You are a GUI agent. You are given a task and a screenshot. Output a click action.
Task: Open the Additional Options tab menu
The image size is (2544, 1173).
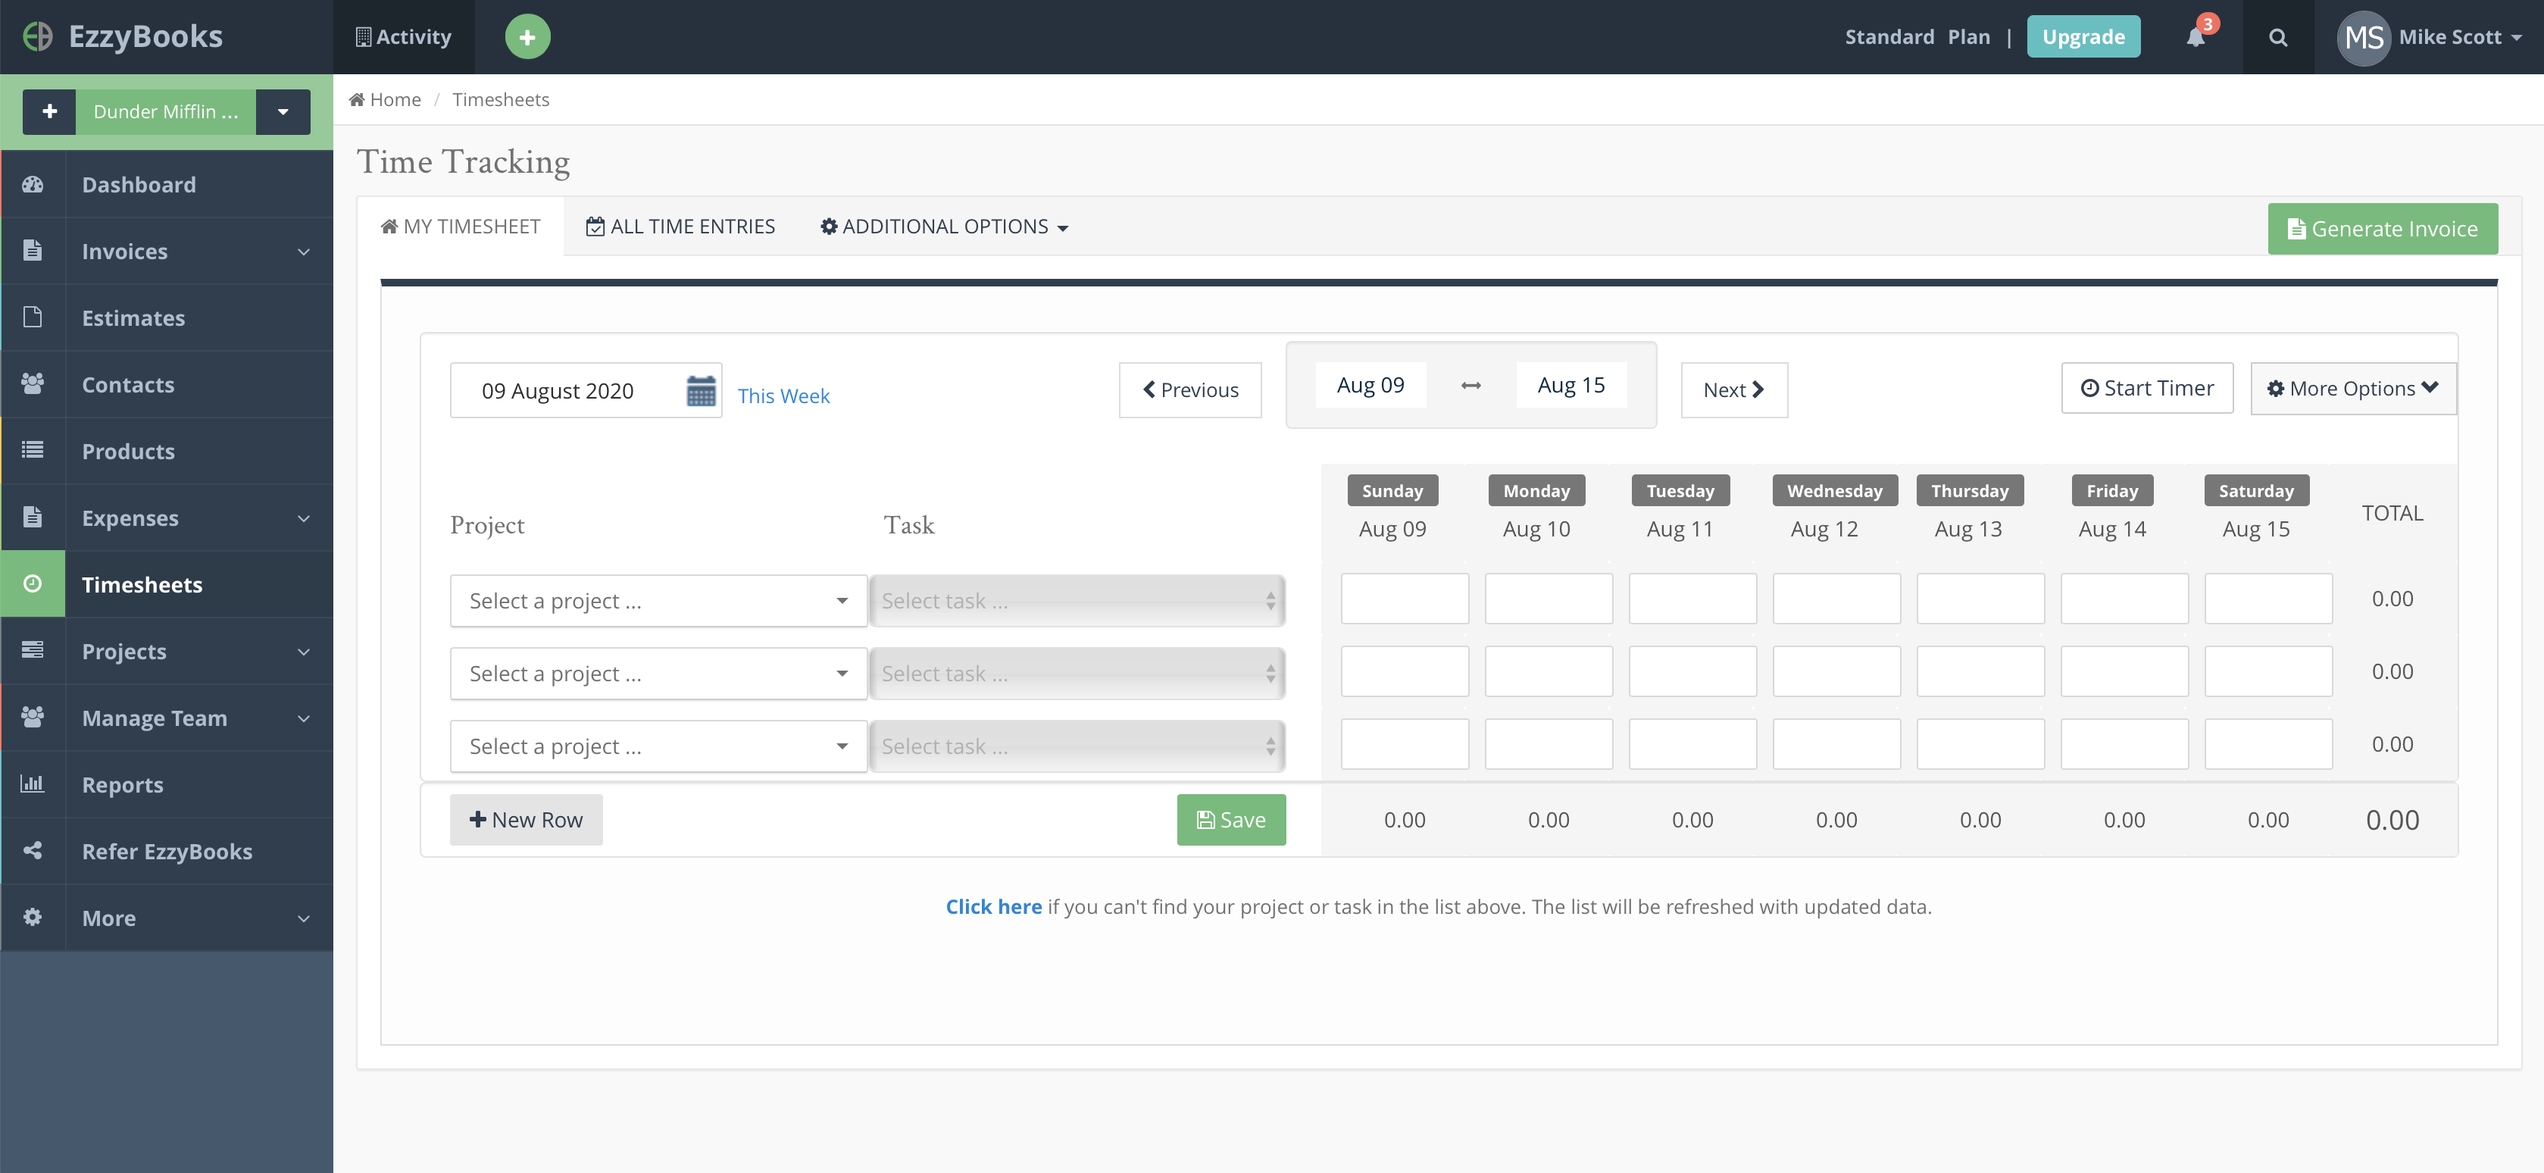pyautogui.click(x=943, y=227)
